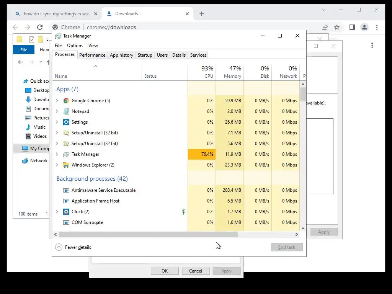
Task: Open Chrome tab search dropdown chevron
Action: point(323,10)
